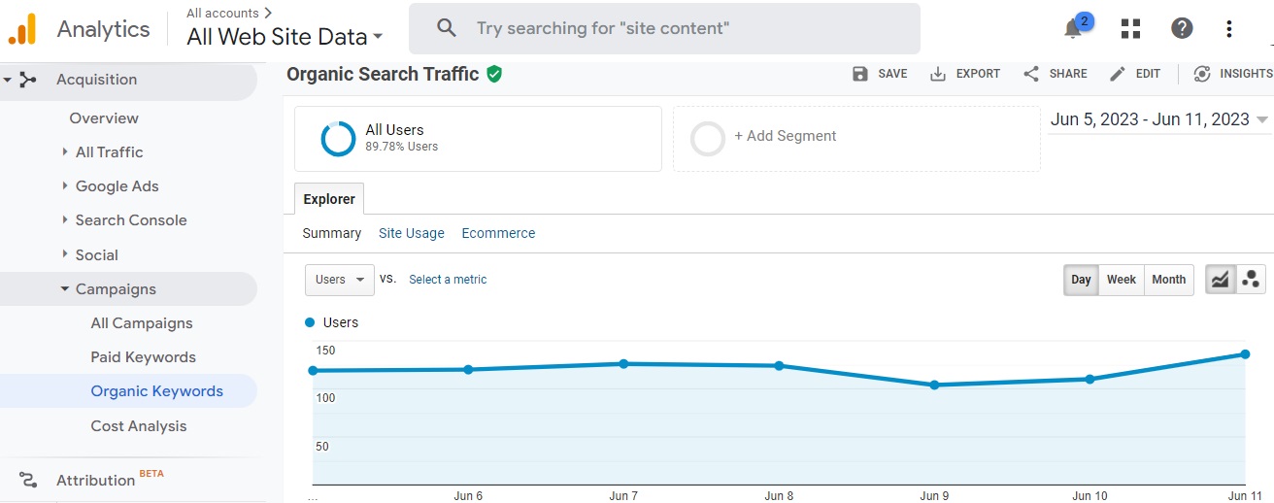Open the notifications bell icon
1274x503 pixels.
pyautogui.click(x=1073, y=29)
